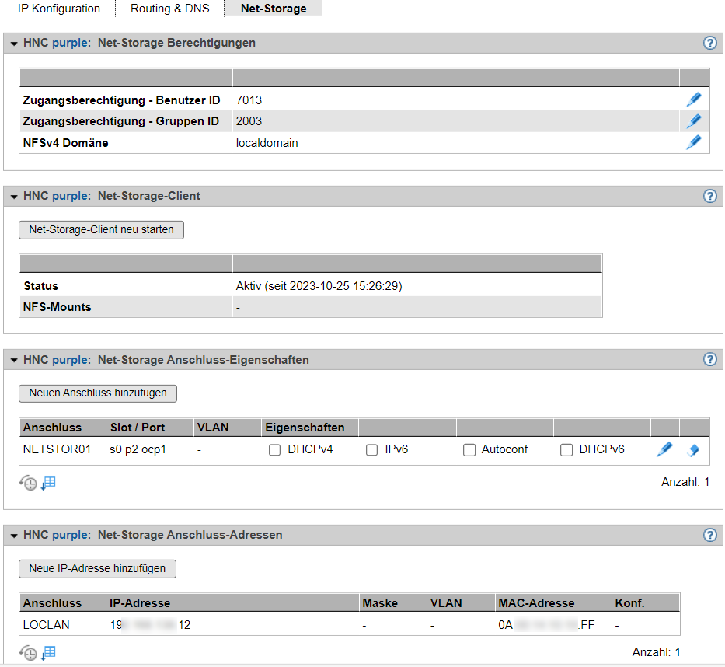Enable the IPv6 checkbox
The height and width of the screenshot is (667, 725).
(371, 450)
